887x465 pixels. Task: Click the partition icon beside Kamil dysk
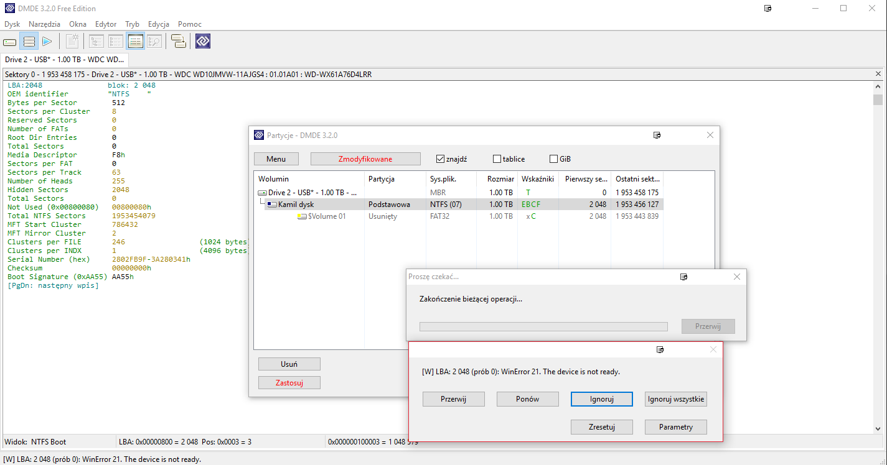[x=272, y=205]
